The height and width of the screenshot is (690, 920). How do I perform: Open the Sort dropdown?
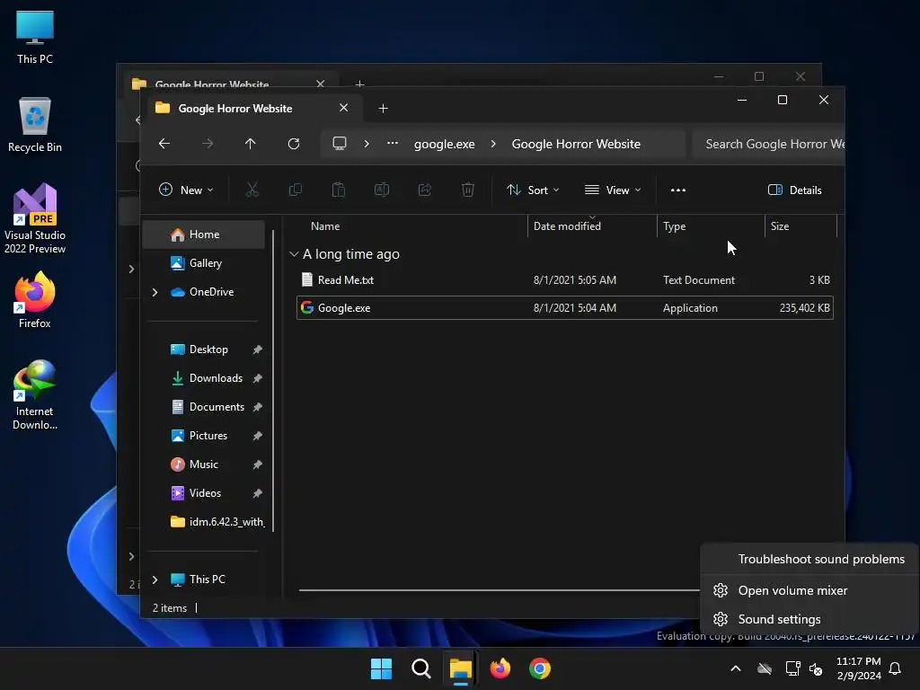[533, 190]
